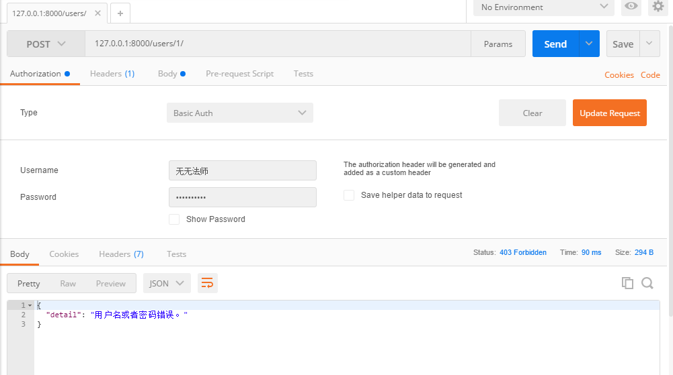Copy response body to clipboard
The image size is (673, 375).
click(x=627, y=283)
